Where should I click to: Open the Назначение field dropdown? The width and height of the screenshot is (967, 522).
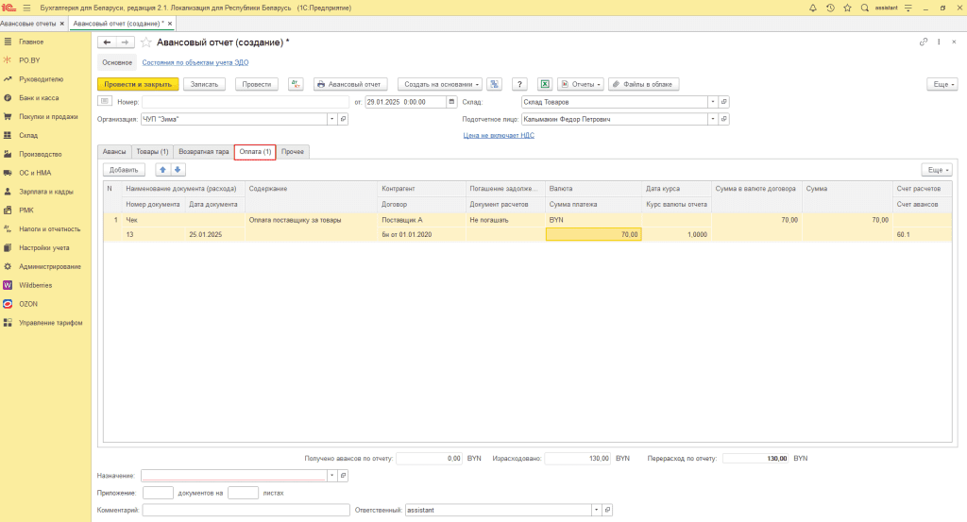click(x=331, y=476)
